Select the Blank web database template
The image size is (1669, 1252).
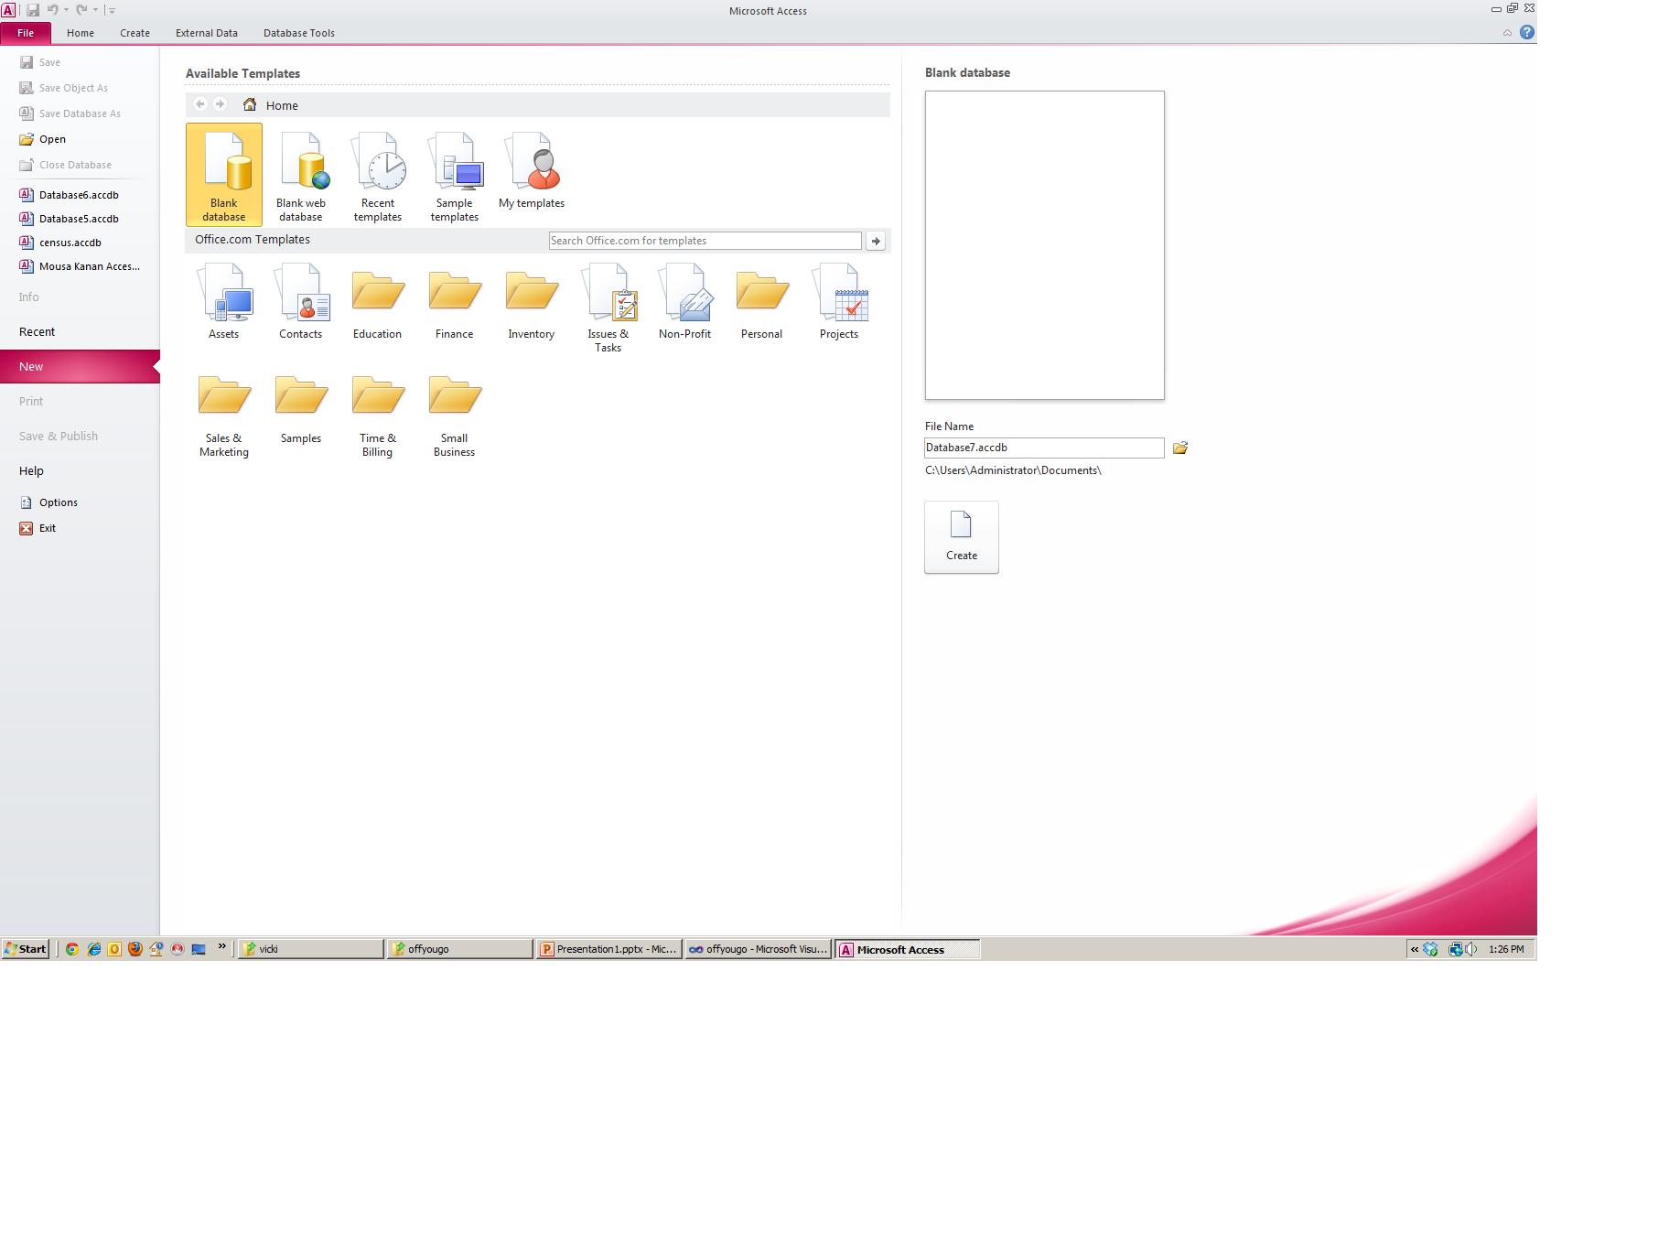point(301,175)
